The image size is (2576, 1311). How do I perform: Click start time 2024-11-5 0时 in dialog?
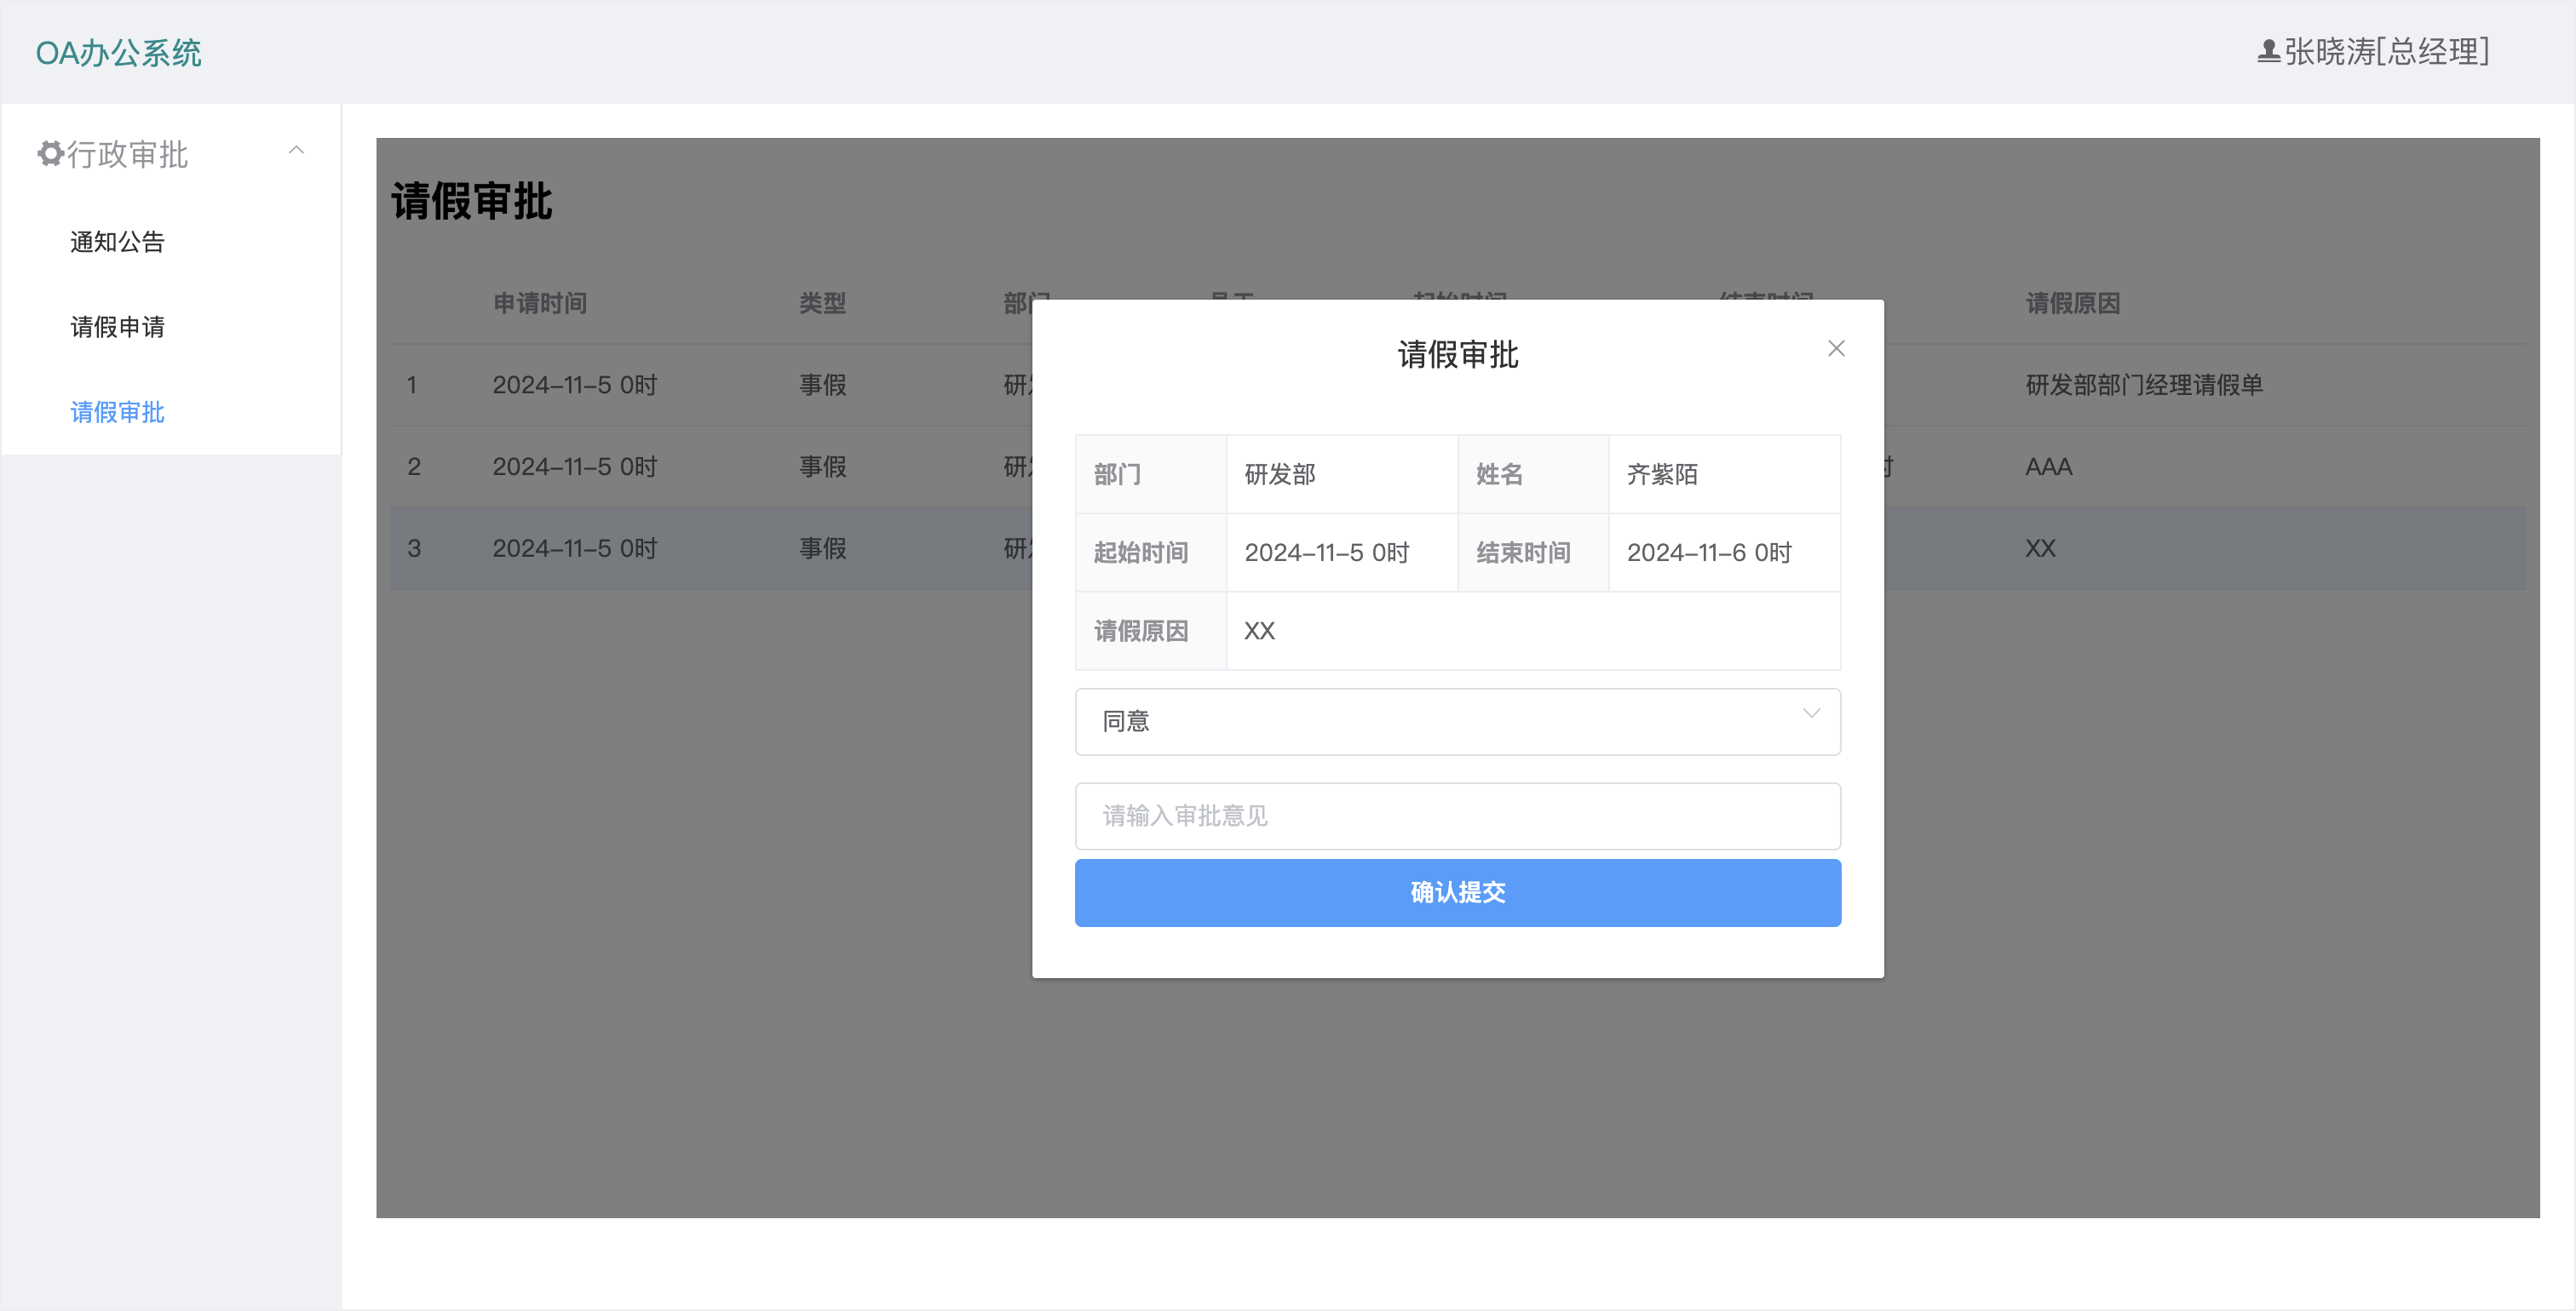[x=1326, y=552]
